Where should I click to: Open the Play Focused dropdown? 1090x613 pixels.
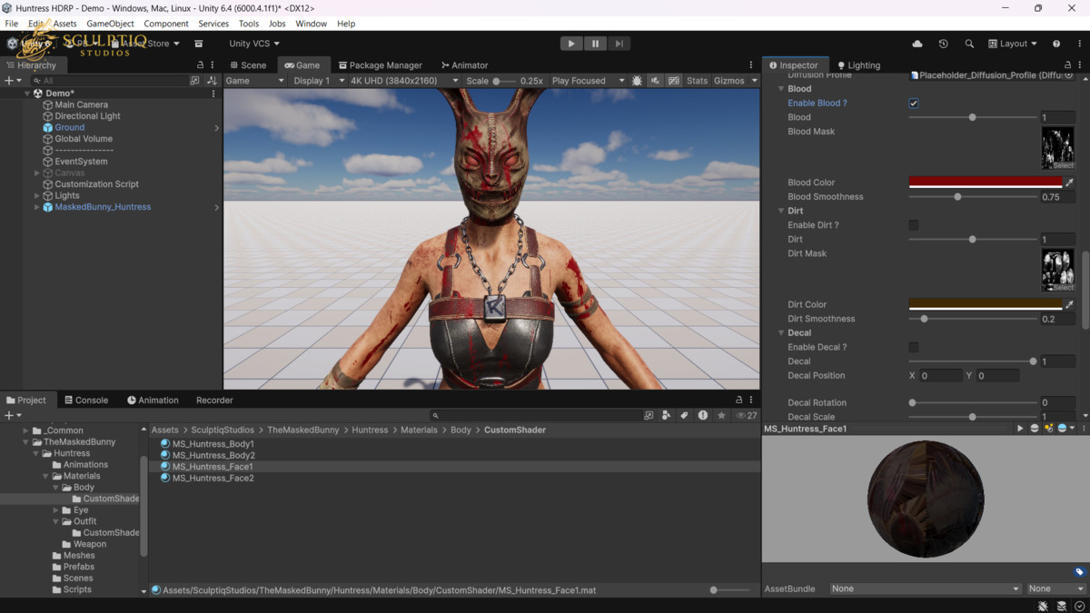[x=587, y=81]
